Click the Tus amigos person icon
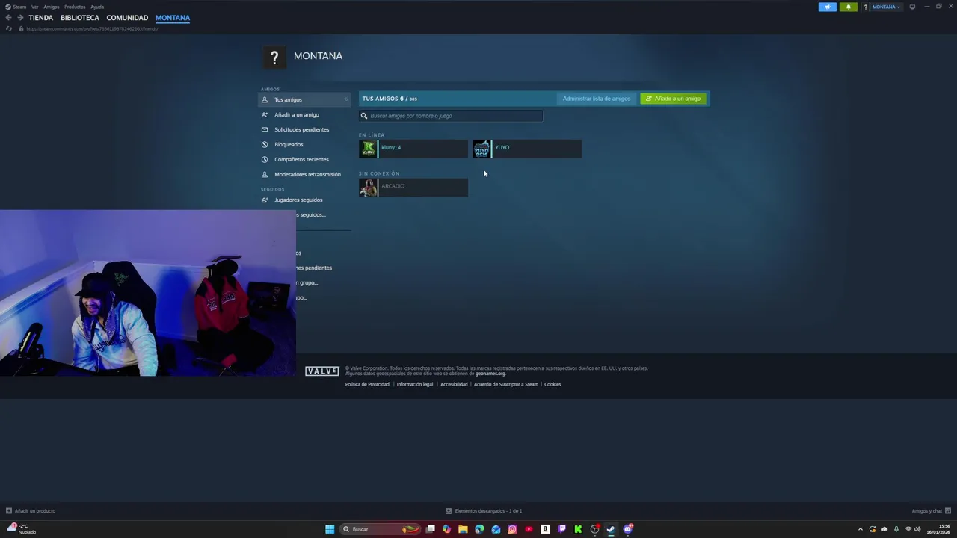957x538 pixels. [265, 99]
